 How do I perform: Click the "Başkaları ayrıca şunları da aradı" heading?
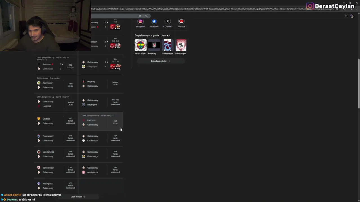(152, 35)
